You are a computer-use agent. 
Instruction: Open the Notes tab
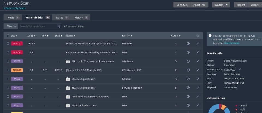(x=62, y=17)
